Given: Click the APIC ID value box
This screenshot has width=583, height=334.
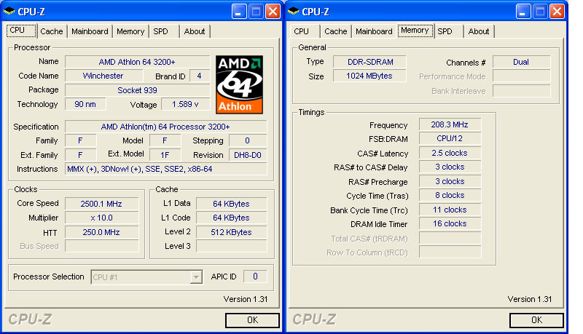Looking at the screenshot, I should coord(255,277).
